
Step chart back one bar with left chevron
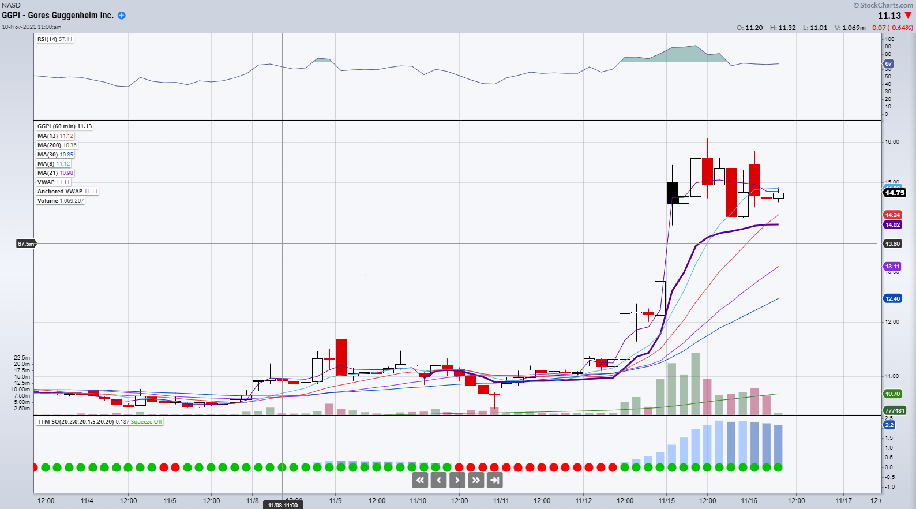pos(439,480)
